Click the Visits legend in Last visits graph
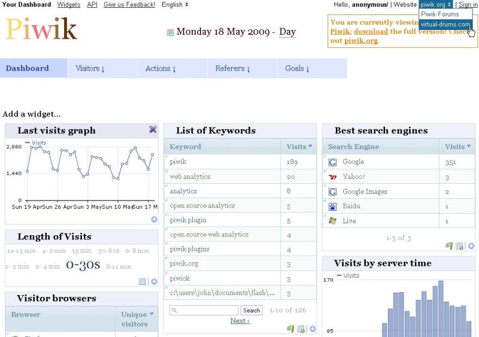Image resolution: width=479 pixels, height=337 pixels. pyautogui.click(x=35, y=142)
